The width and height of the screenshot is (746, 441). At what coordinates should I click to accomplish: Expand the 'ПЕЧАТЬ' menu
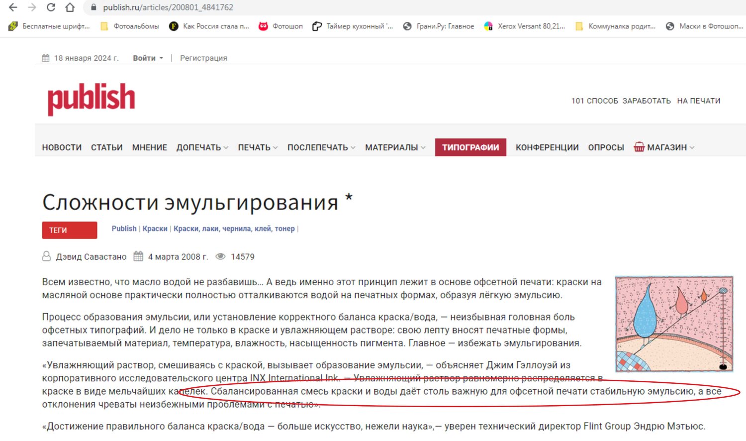tap(258, 148)
